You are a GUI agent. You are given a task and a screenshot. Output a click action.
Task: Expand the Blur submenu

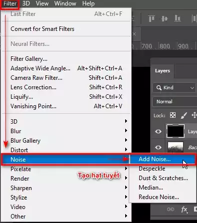66,131
